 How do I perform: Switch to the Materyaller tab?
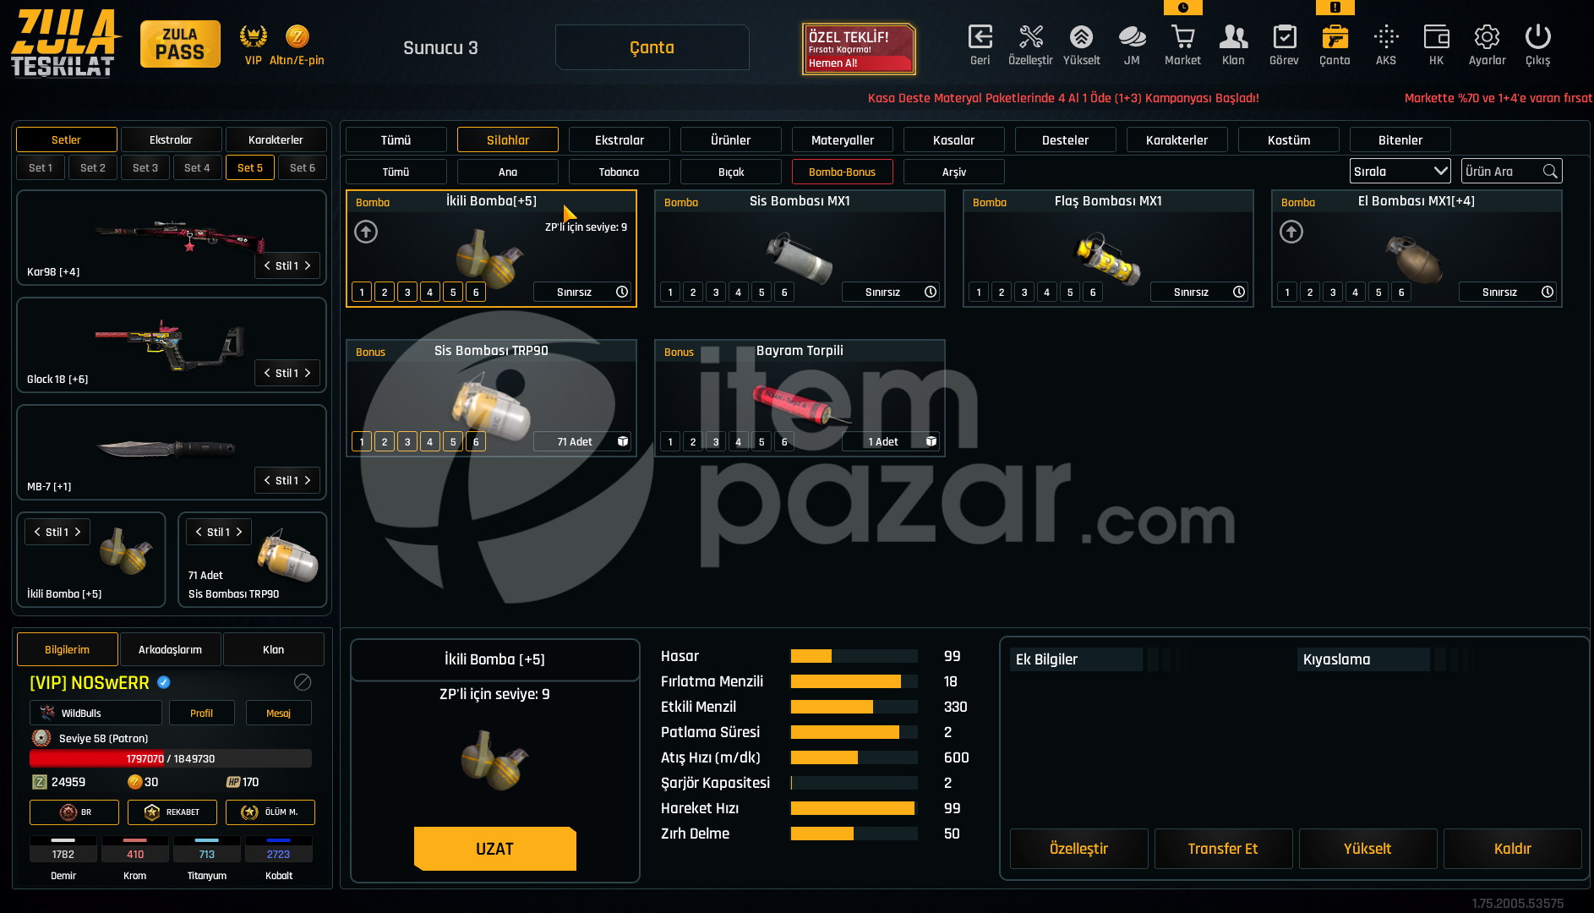point(843,139)
